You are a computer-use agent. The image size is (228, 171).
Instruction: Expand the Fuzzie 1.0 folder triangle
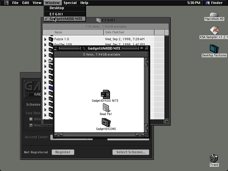pyautogui.click(x=45, y=39)
